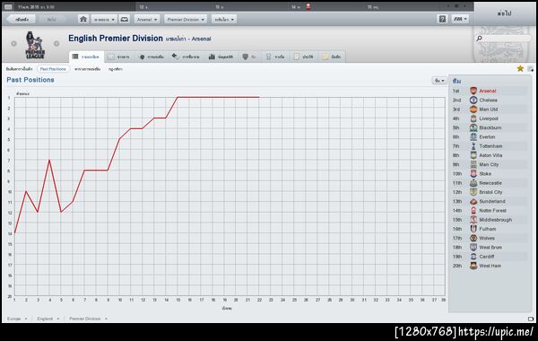Switch to the tab with the calendar icon
Viewport: 538px width, 341px height.
point(119,57)
